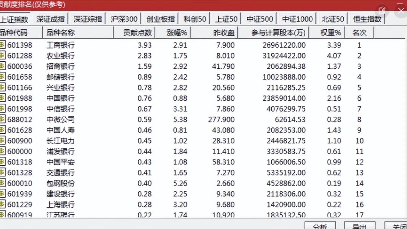Select the 上海银行 row name
Screen dimensions: 407x229
point(60,205)
